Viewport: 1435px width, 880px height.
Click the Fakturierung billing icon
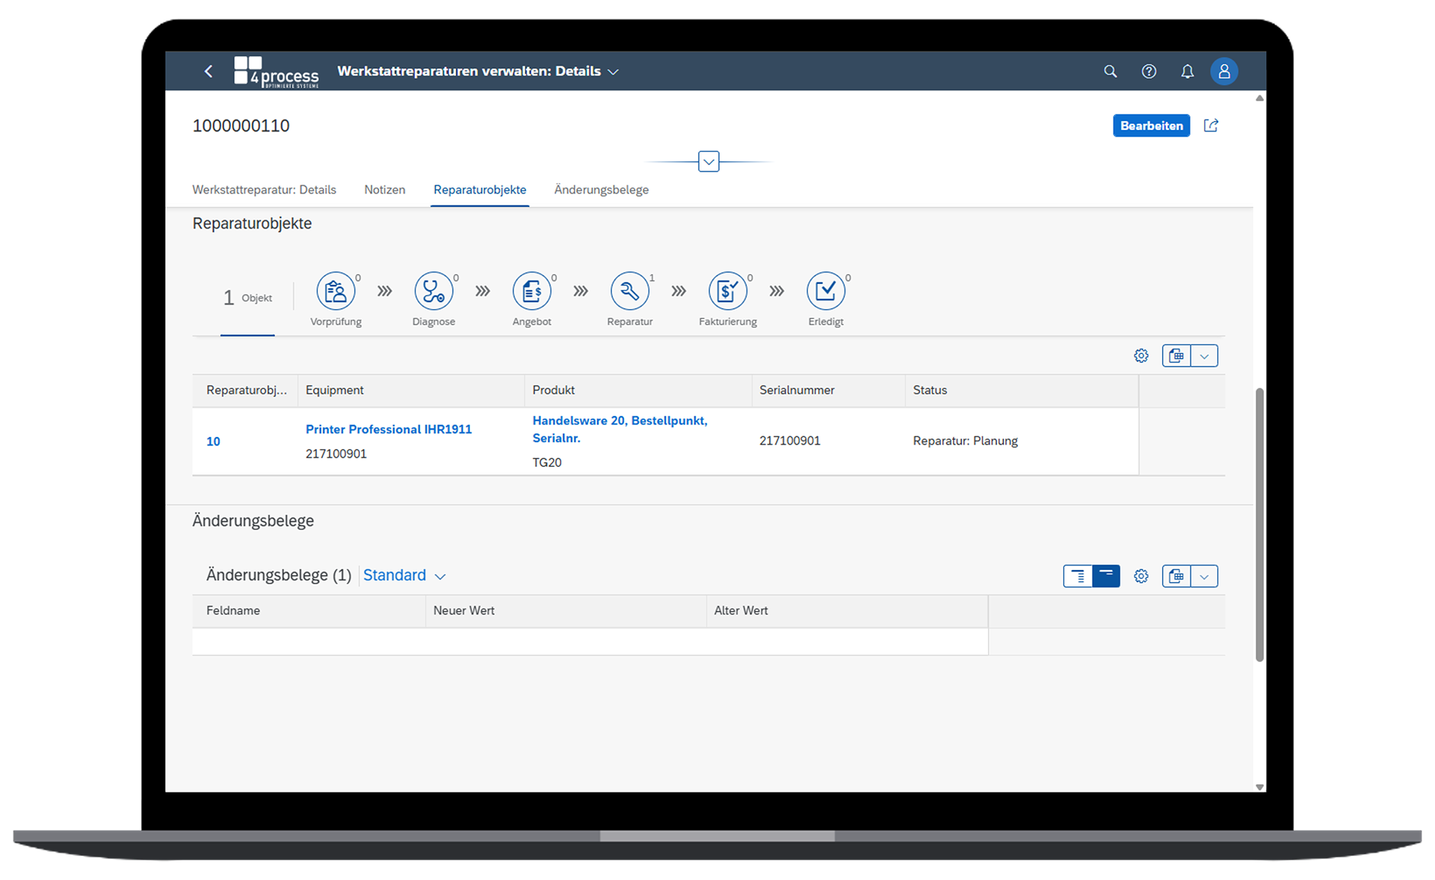pos(727,291)
